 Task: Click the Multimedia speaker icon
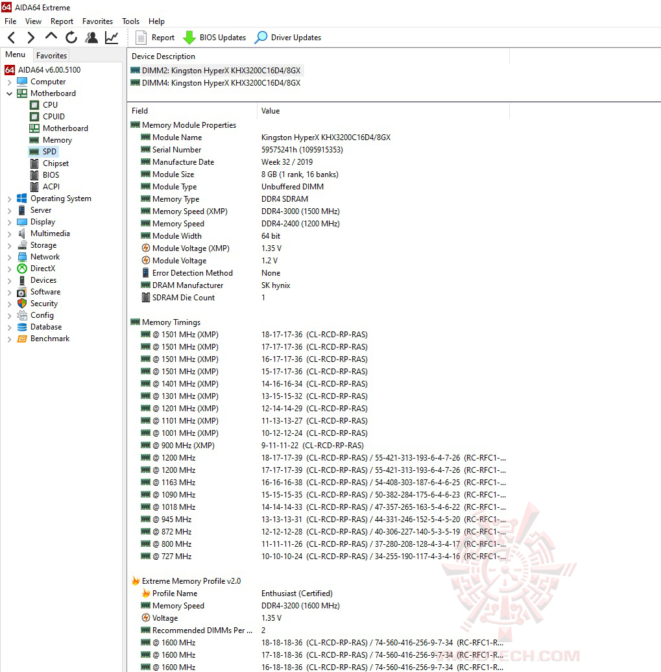point(22,234)
